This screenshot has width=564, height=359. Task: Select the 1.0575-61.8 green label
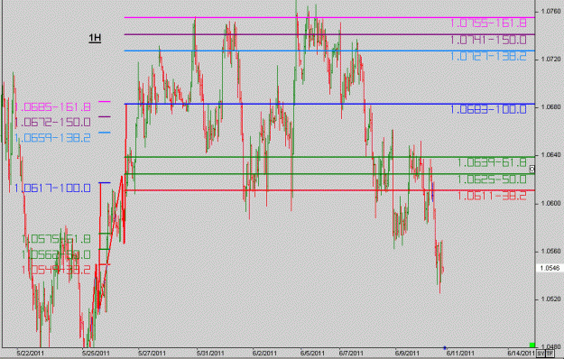[56, 239]
